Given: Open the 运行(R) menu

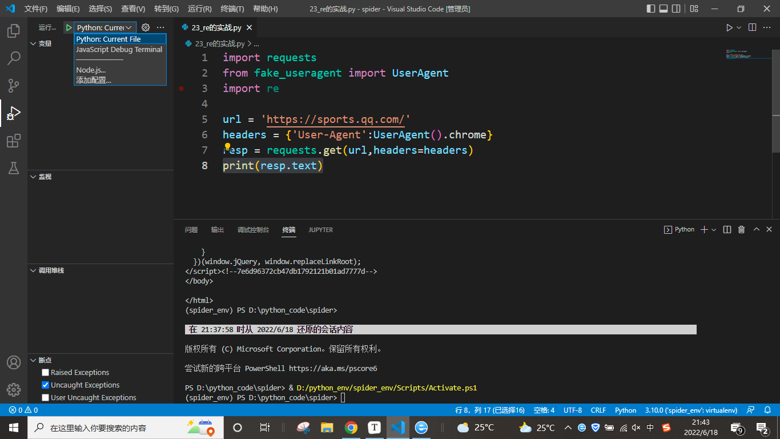Looking at the screenshot, I should tap(200, 9).
